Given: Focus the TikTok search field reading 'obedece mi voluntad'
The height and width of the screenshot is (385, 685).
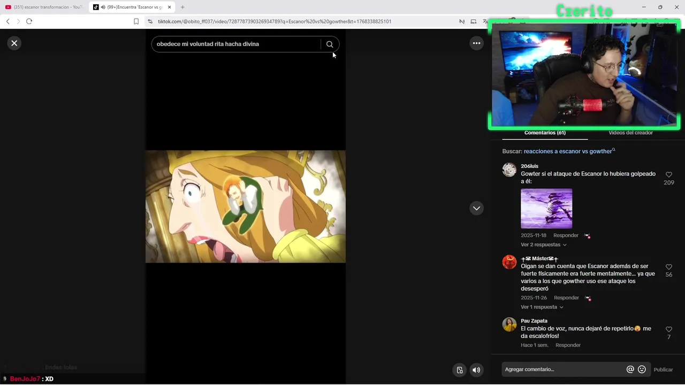Looking at the screenshot, I should coord(237,44).
